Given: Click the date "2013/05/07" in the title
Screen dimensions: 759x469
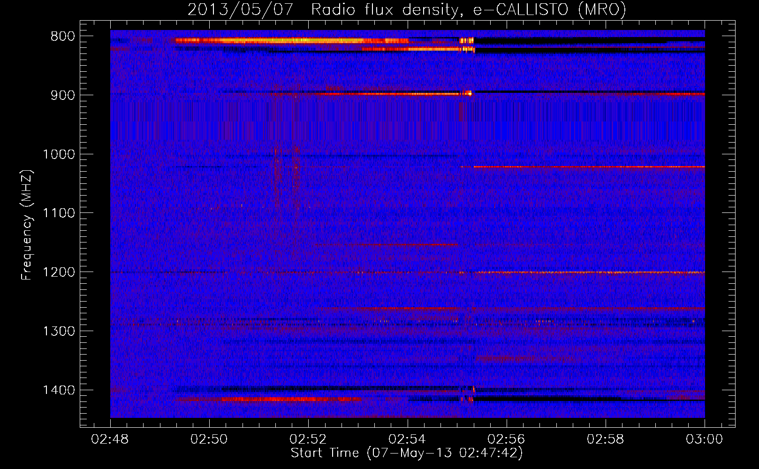Looking at the screenshot, I should (x=241, y=9).
